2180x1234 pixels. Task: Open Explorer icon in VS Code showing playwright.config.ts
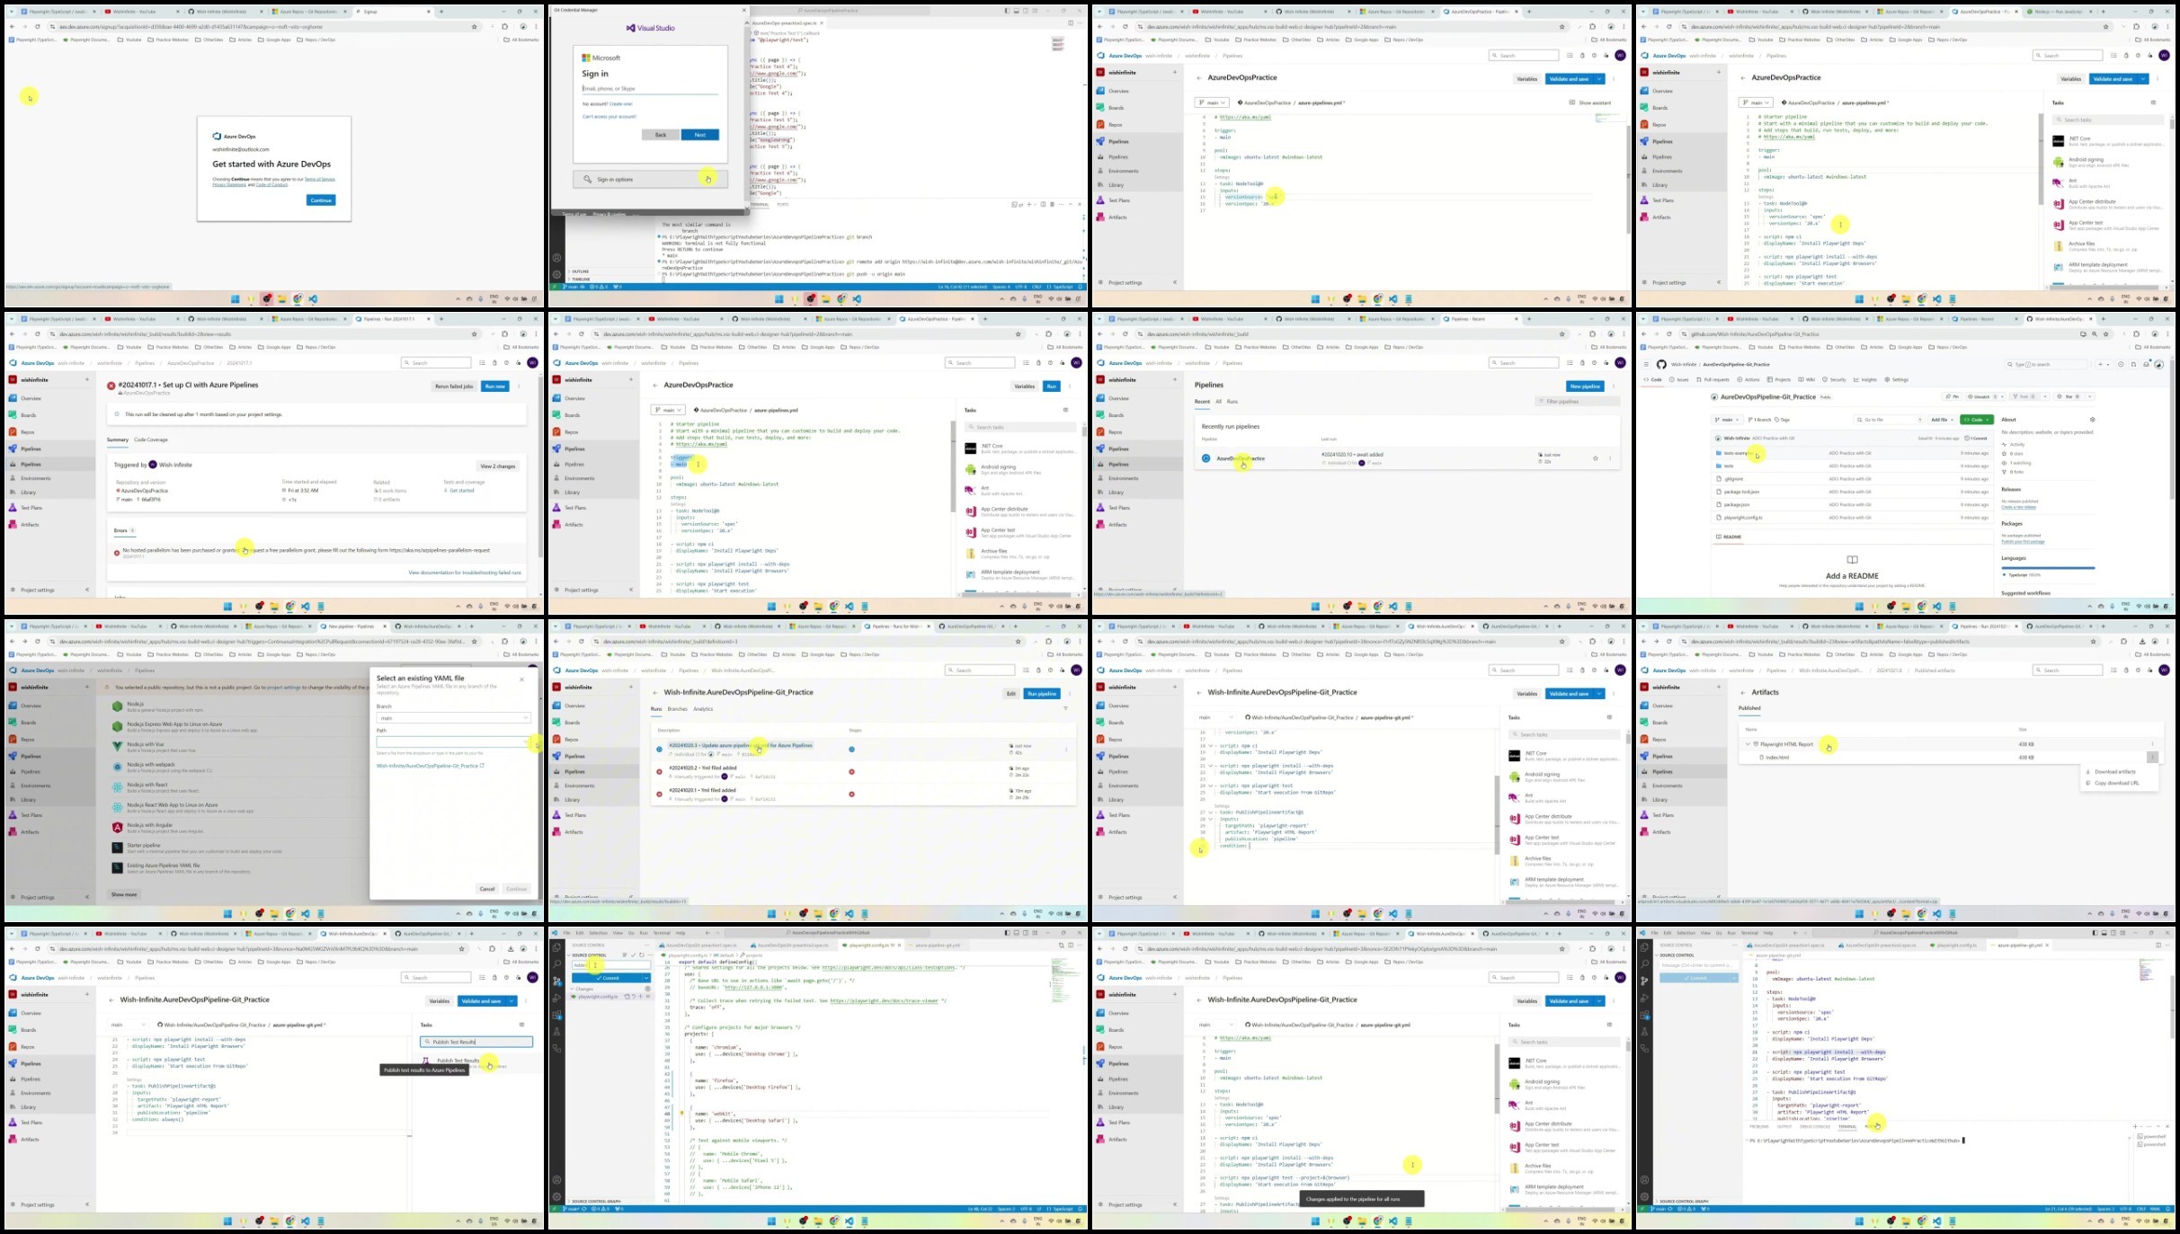tap(556, 946)
